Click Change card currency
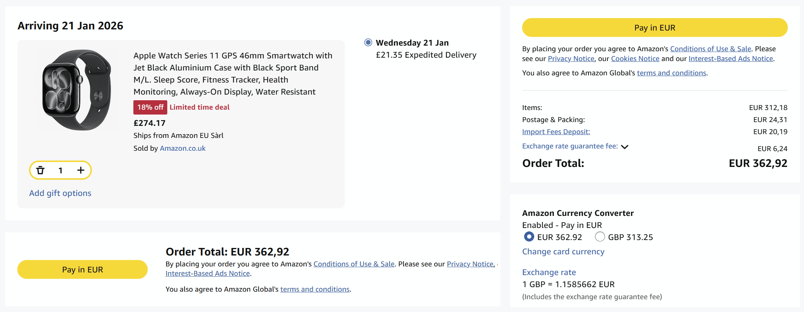This screenshot has height=312, width=804. tap(563, 252)
